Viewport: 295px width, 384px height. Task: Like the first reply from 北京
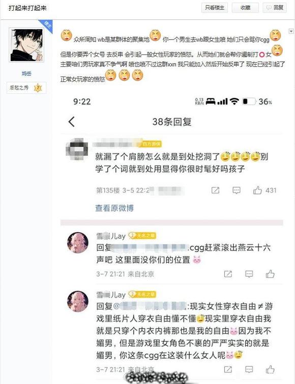[270, 273]
